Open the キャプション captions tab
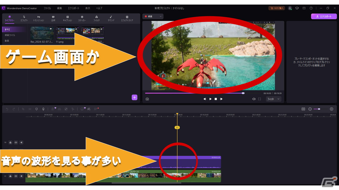This screenshot has height=190, width=339. [x=68, y=19]
